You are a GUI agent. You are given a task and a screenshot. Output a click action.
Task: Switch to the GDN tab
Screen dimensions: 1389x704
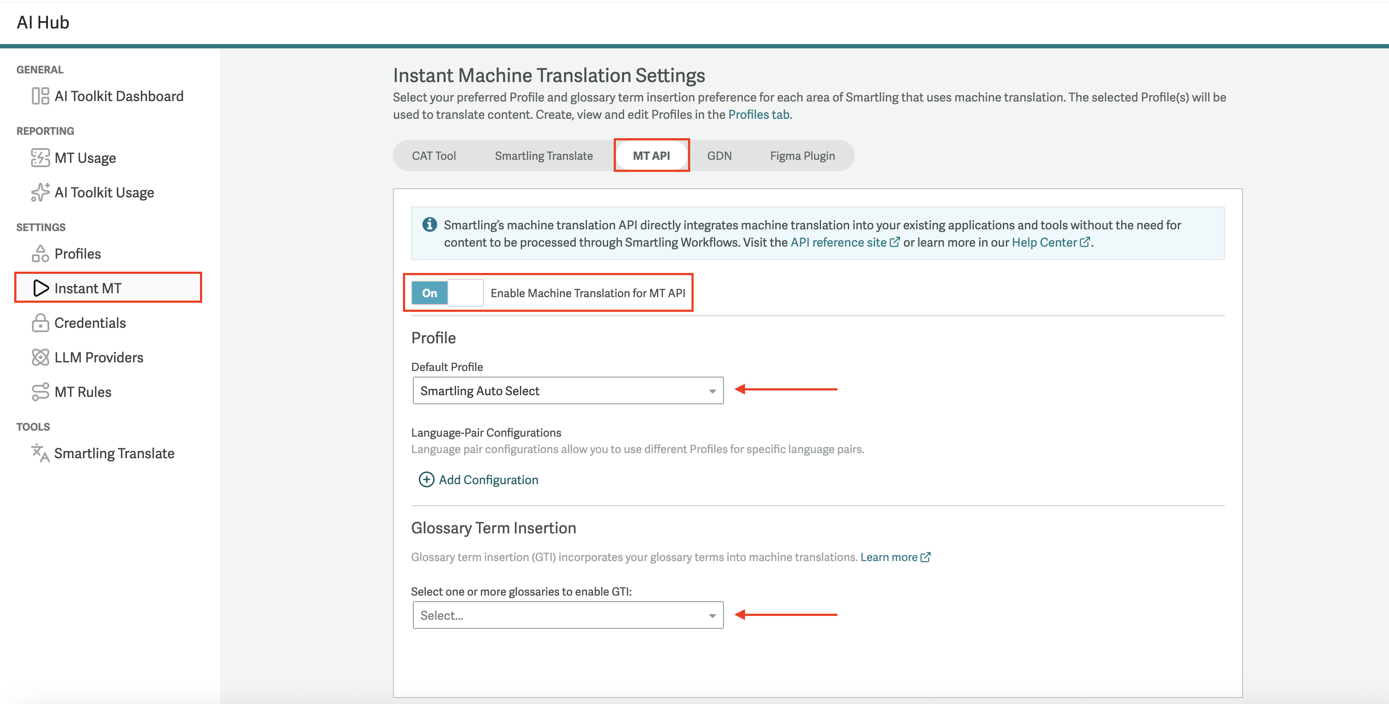720,155
